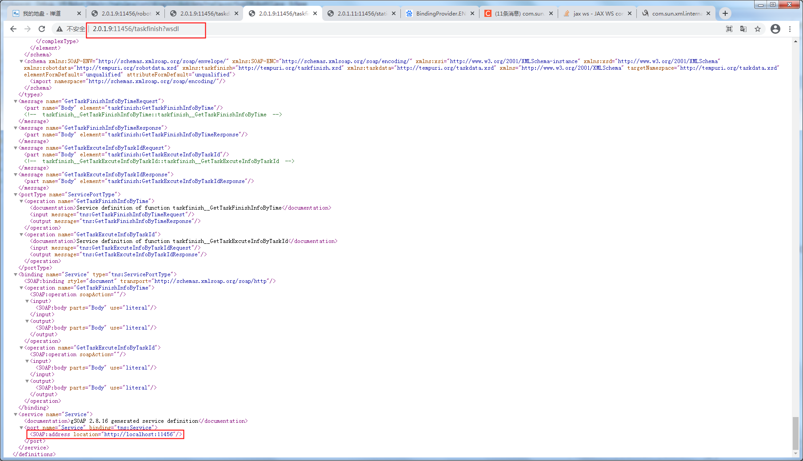Click the QR-code extension icon near address bar

coord(729,29)
